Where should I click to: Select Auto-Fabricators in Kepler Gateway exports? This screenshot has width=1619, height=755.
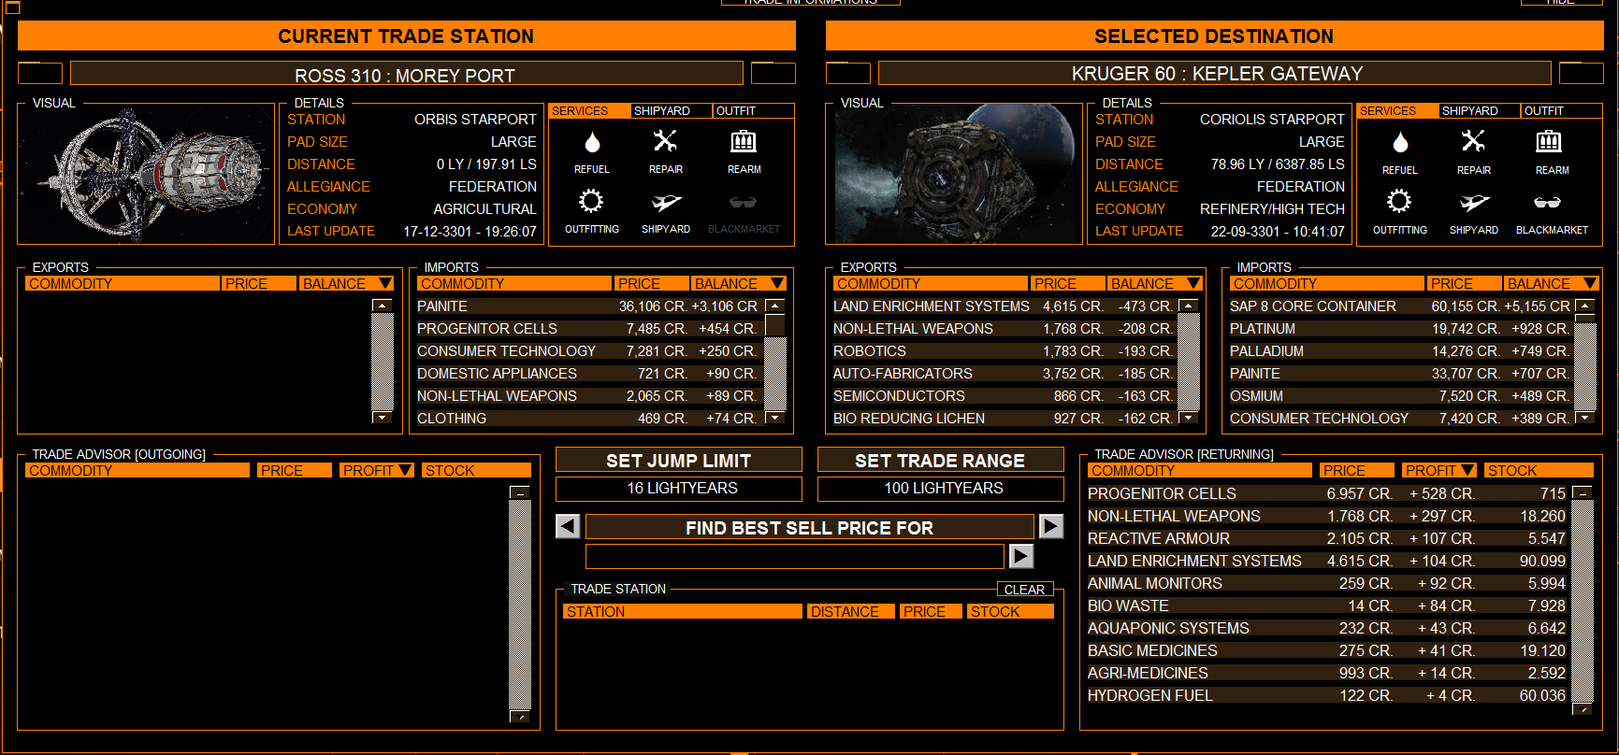pos(1003,374)
